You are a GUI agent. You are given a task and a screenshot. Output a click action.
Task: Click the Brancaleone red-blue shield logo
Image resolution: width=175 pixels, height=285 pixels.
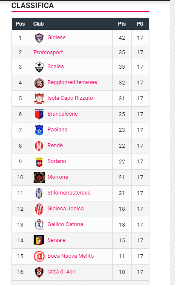[39, 114]
